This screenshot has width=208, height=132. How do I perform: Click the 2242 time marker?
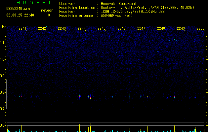coord(42,28)
